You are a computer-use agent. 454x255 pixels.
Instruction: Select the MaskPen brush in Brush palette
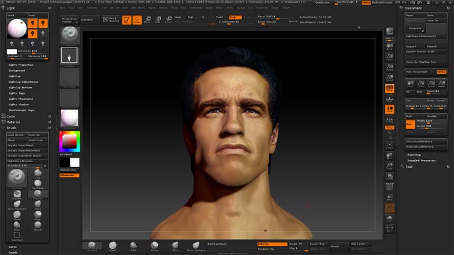point(17,194)
